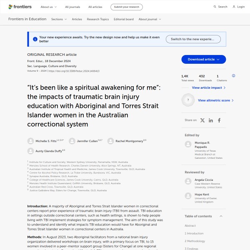Click the metrics info icon
This screenshot has height=250, width=250.
tap(233, 76)
